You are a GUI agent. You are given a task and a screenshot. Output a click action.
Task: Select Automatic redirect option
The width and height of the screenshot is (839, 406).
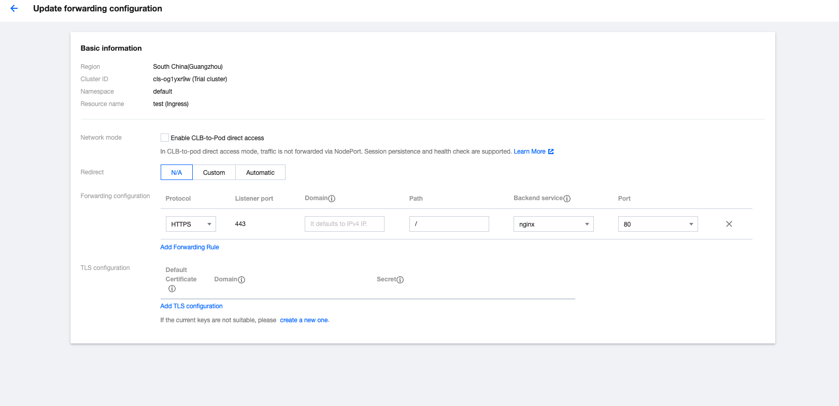point(260,172)
